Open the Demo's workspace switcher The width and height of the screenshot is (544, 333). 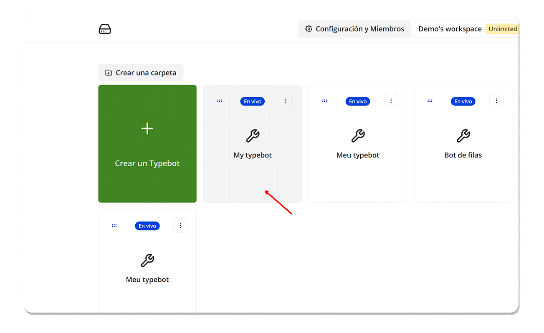click(x=450, y=29)
